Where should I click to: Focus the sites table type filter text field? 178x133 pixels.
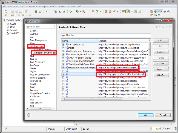[x=106, y=35]
